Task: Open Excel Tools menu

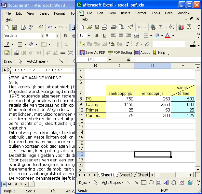Action: click(155, 13)
